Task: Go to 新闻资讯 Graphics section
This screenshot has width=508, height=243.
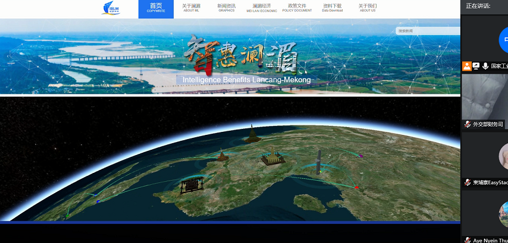Action: point(226,8)
